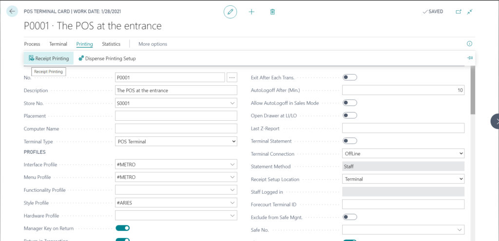The height and width of the screenshot is (241, 499).
Task: Open the Process menu
Action: point(32,44)
